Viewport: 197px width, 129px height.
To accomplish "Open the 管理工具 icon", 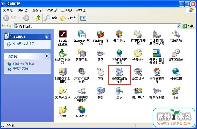I will click(x=81, y=53).
